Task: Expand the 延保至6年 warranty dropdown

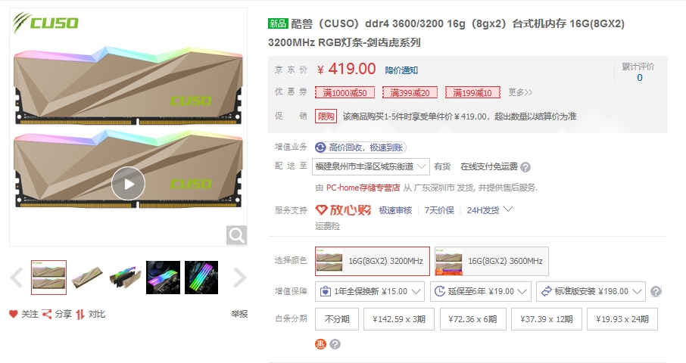Action: tap(480, 291)
